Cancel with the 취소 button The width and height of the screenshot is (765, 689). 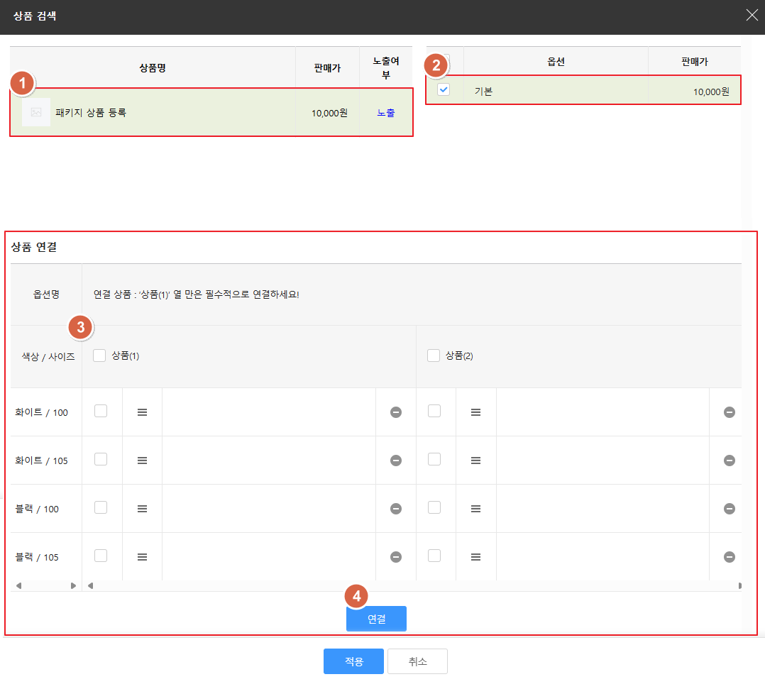click(417, 661)
